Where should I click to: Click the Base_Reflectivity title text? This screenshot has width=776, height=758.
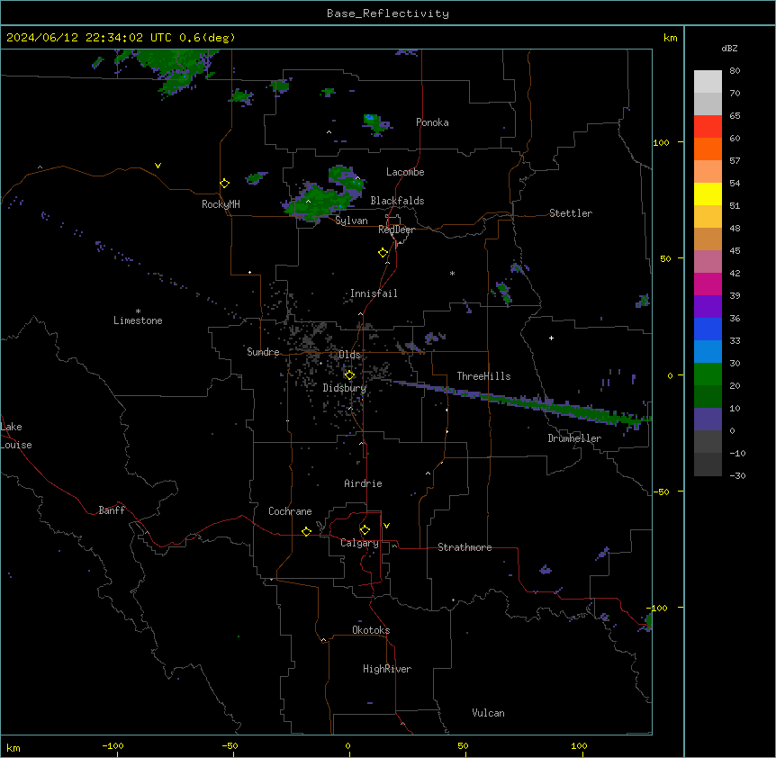pos(388,14)
